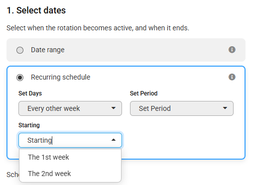Click the rotation description text

(x=98, y=28)
